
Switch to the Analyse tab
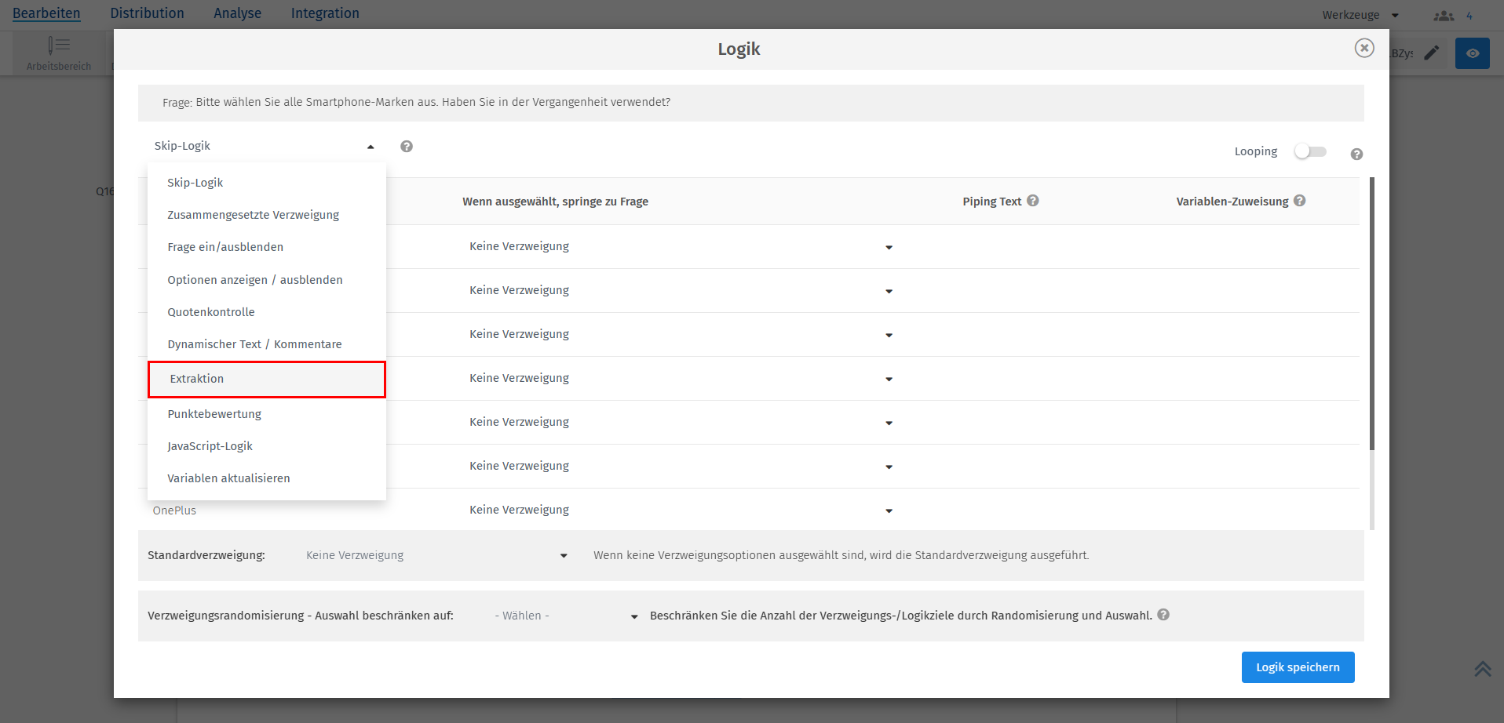pyautogui.click(x=237, y=13)
